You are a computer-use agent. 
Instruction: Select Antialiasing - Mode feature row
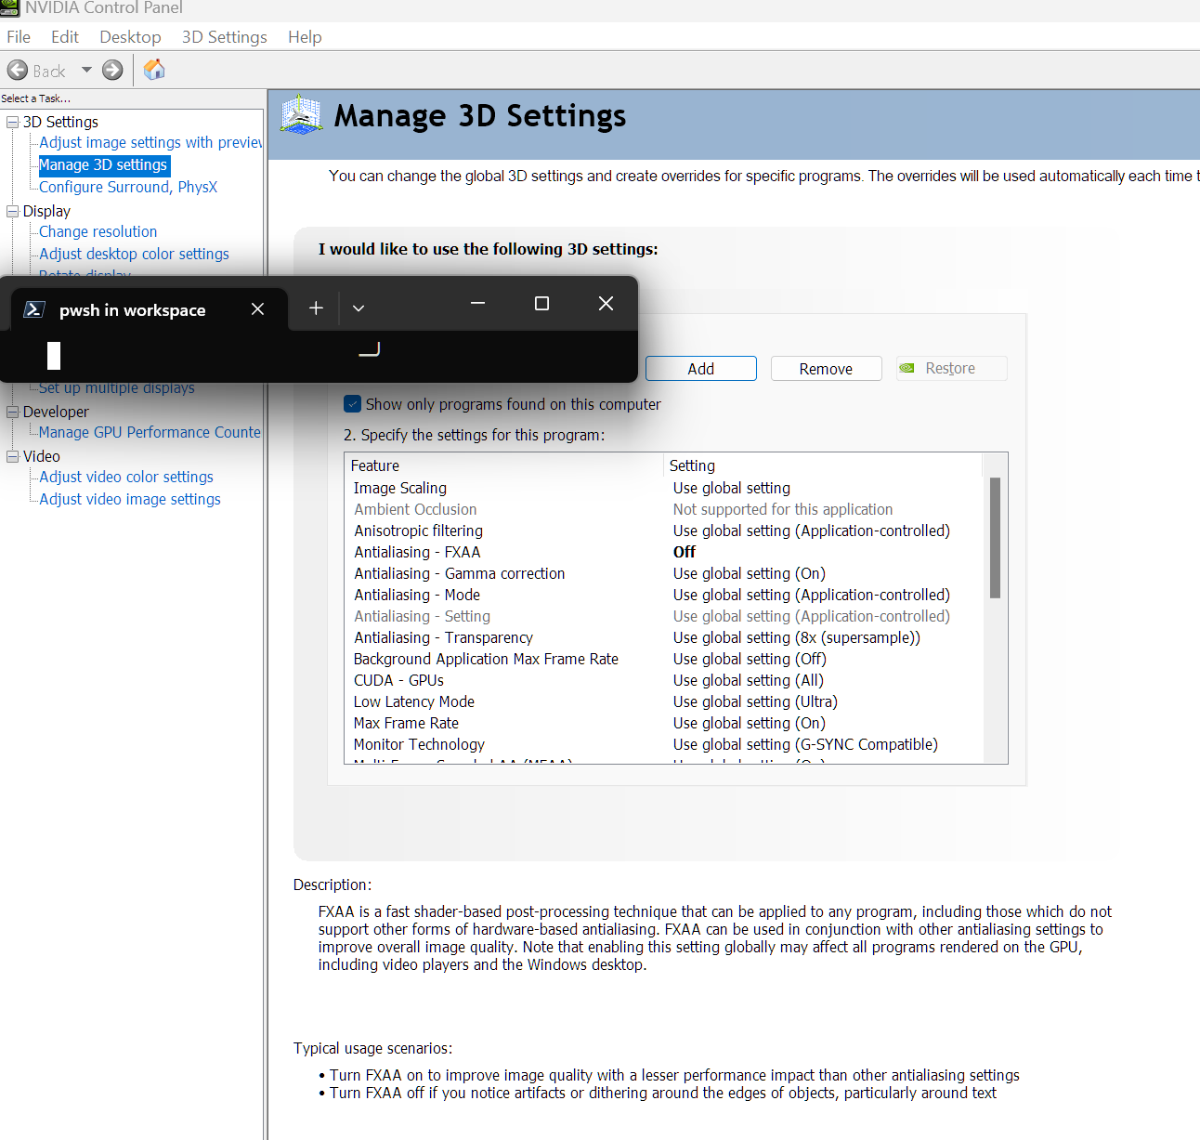coord(663,595)
